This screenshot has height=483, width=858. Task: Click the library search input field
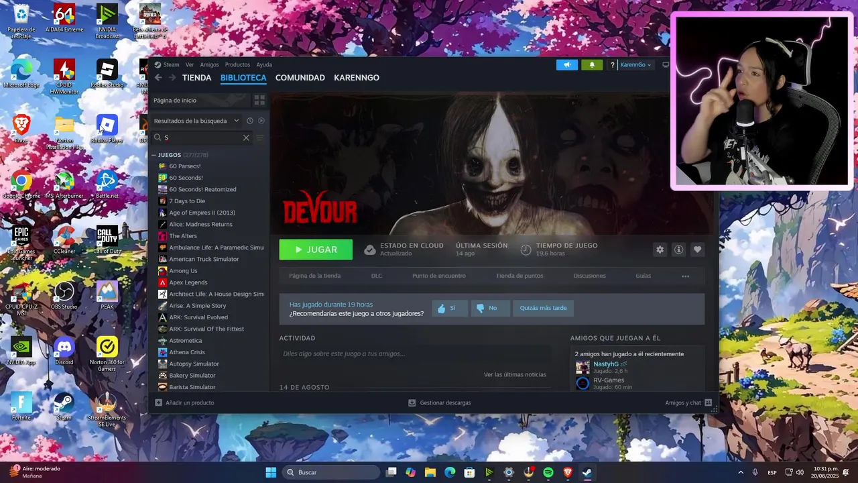(203, 138)
